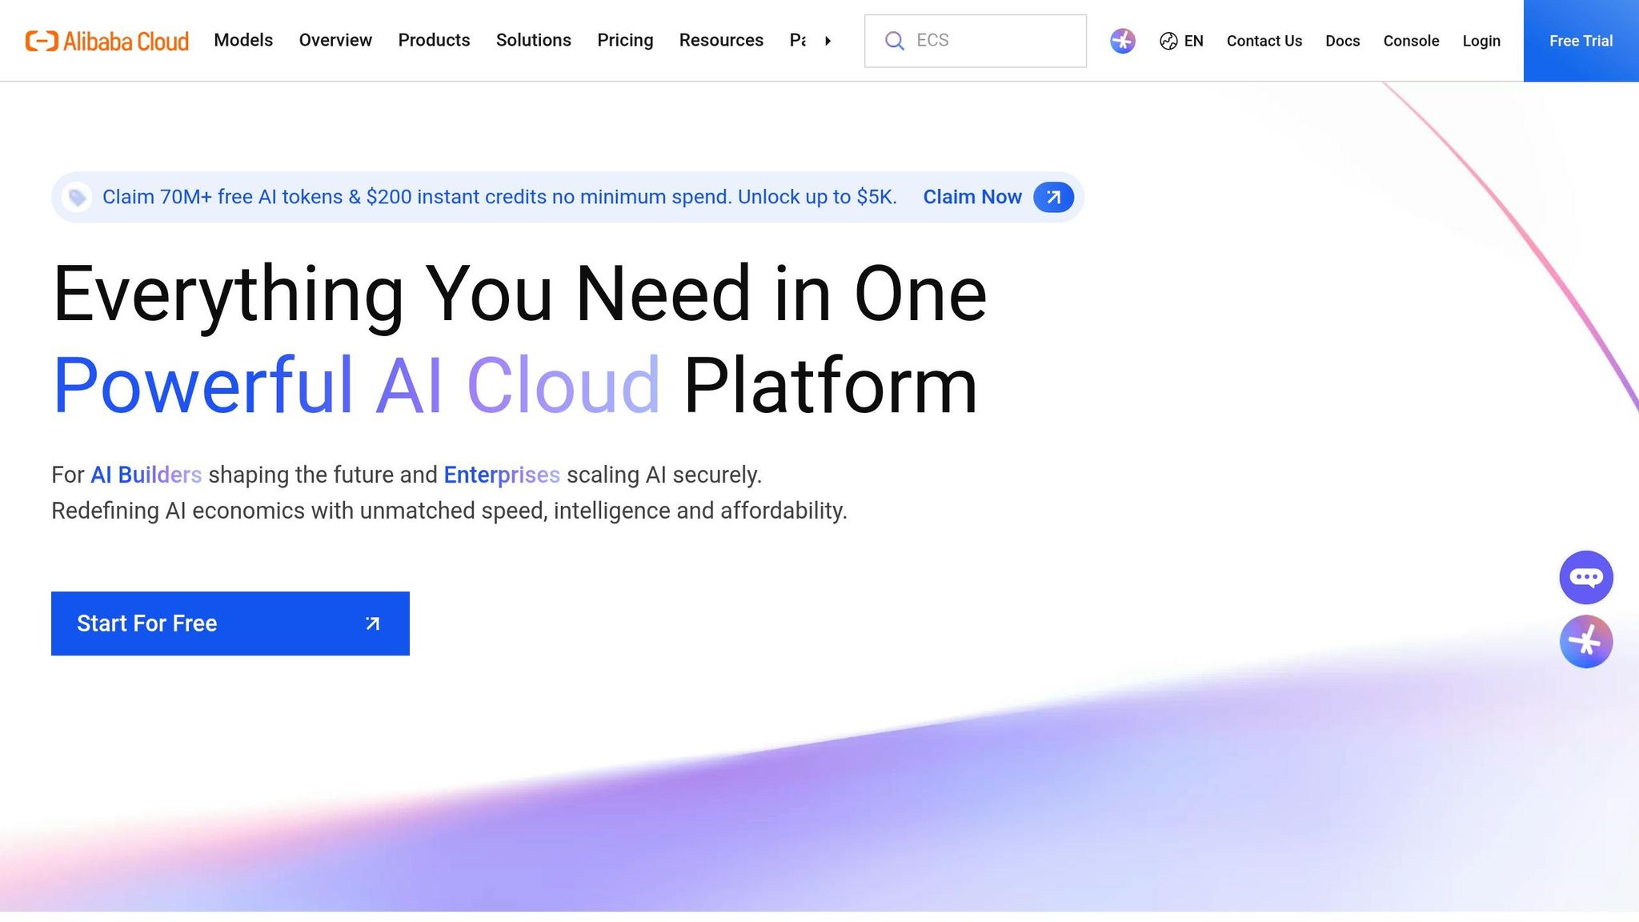Open the Resources menu
Viewport: 1639px width, 922px height.
coord(721,40)
